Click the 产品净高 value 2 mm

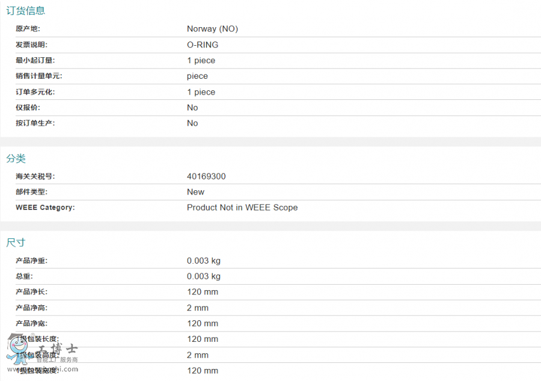point(197,308)
